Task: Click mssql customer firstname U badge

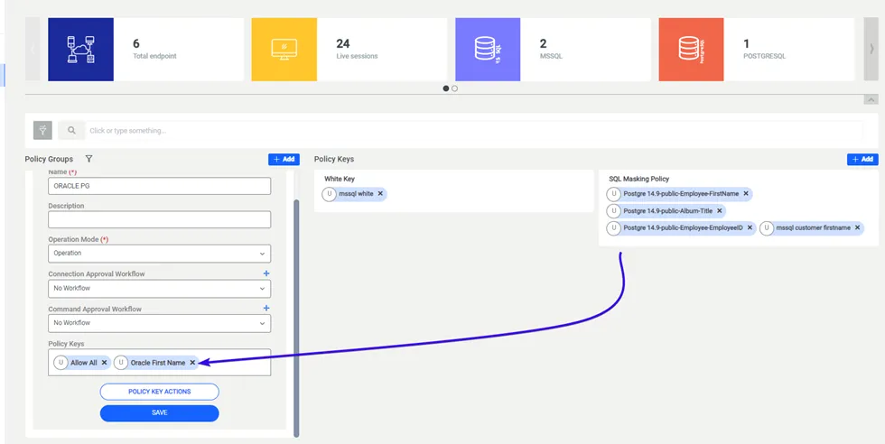Action: 767,228
